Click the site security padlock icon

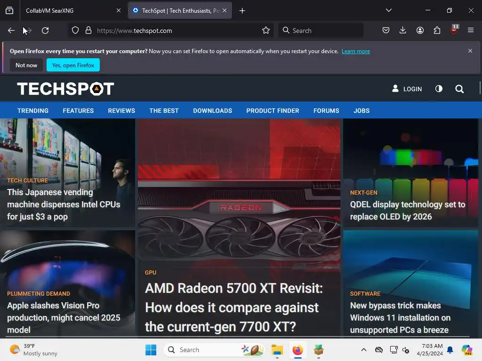tap(88, 31)
